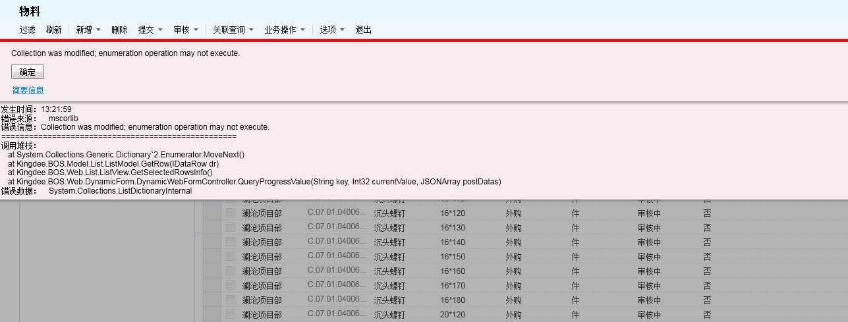Image resolution: width=848 pixels, height=322 pixels.
Task: Open the 新增 dropdown arrow
Action: [98, 30]
